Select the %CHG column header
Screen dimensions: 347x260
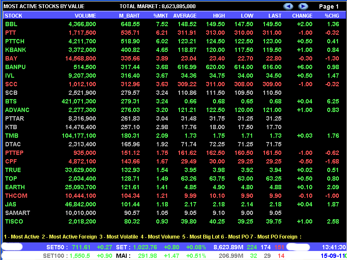[332, 16]
